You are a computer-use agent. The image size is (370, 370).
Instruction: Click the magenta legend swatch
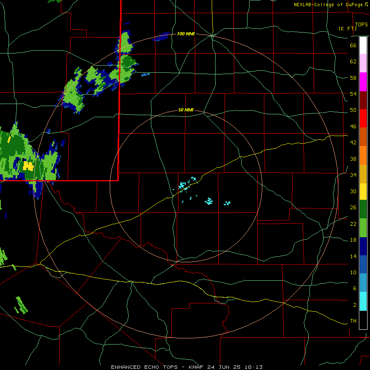[x=363, y=82]
